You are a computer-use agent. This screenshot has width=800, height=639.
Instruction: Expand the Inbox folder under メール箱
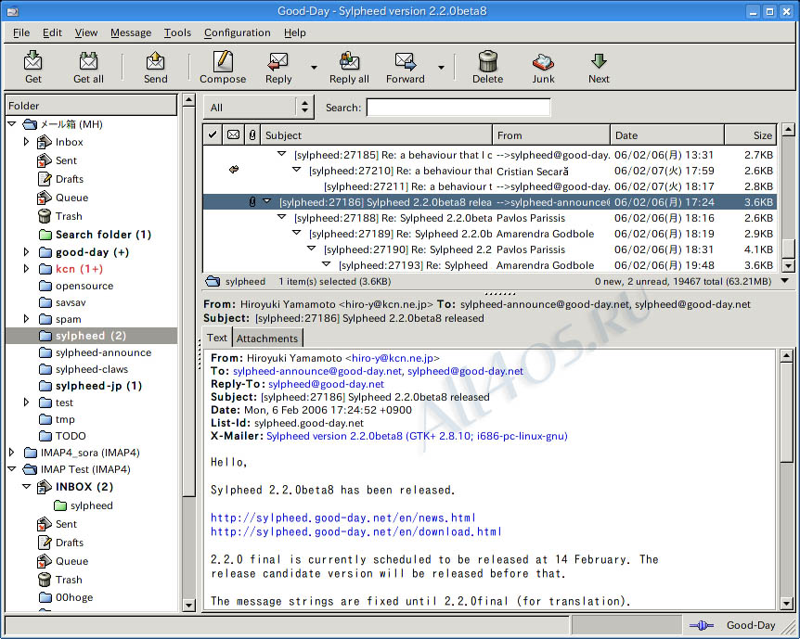[x=27, y=142]
